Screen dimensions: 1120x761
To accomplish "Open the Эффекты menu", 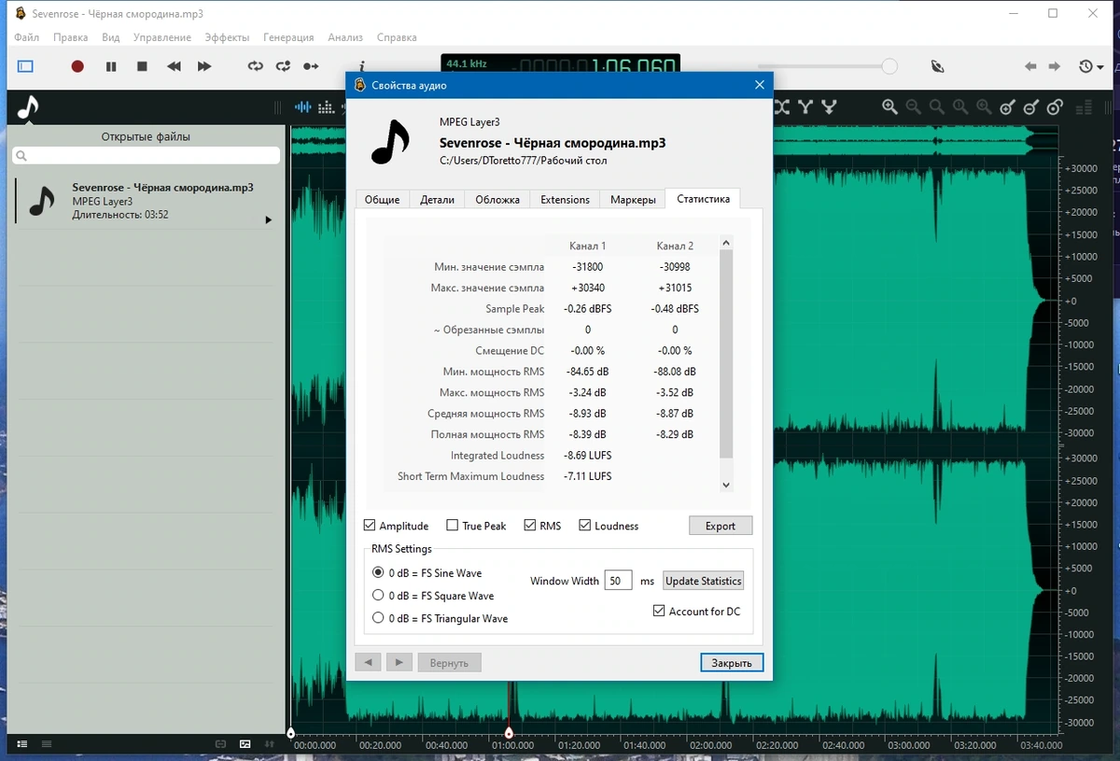I will tap(227, 37).
